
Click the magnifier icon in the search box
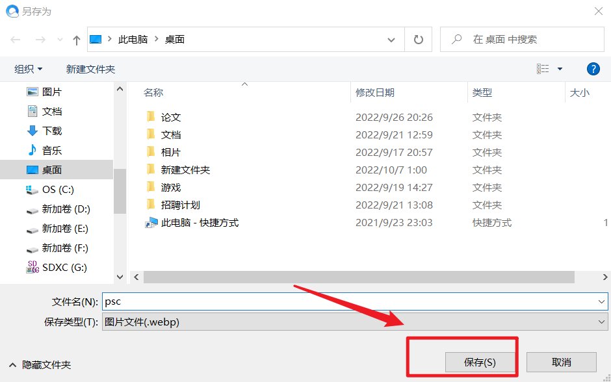point(455,39)
